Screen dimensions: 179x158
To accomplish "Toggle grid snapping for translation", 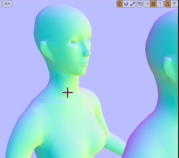I will pyautogui.click(x=153, y=4).
